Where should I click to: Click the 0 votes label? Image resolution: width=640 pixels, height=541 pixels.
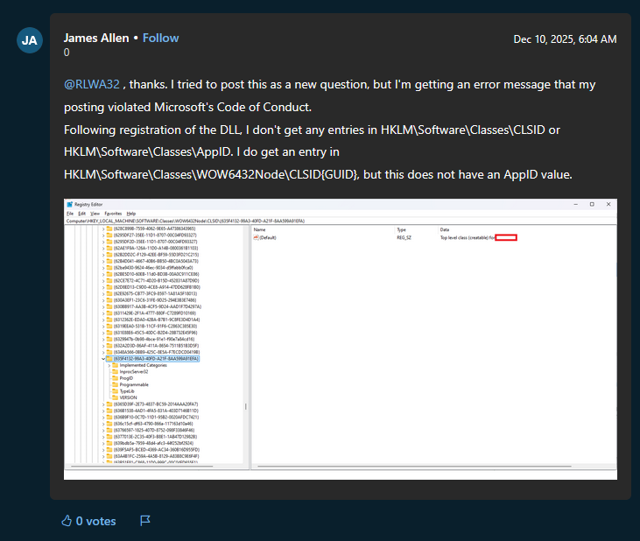click(96, 521)
